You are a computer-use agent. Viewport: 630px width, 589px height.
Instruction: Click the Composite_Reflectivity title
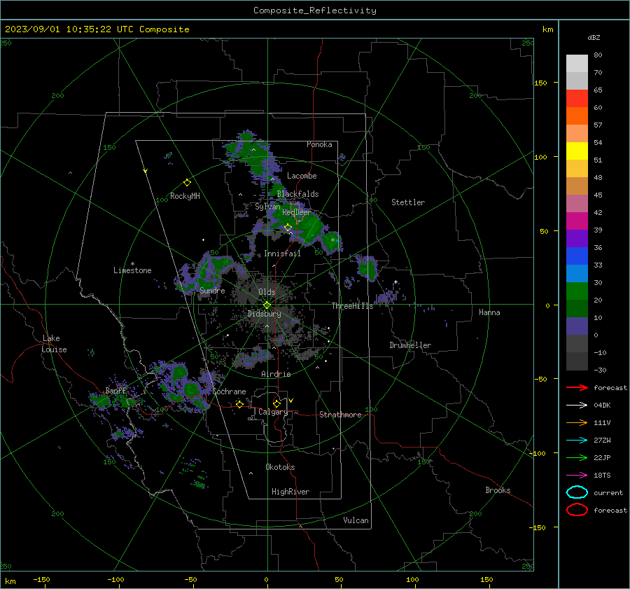click(315, 11)
